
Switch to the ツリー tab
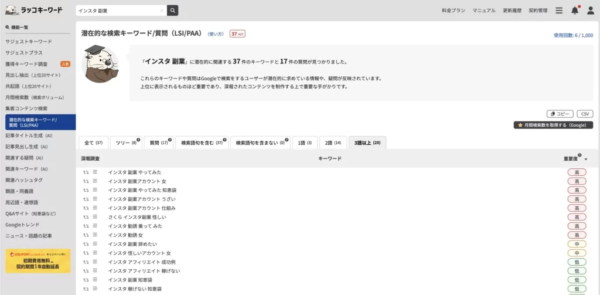coord(125,143)
